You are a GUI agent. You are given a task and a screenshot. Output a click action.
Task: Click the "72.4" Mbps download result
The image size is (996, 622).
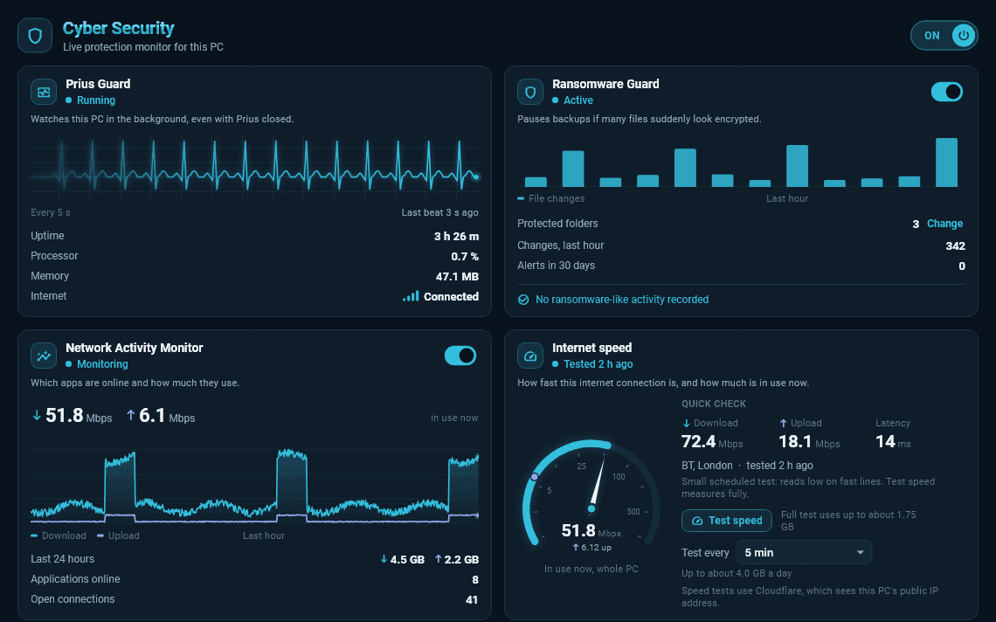(x=699, y=441)
